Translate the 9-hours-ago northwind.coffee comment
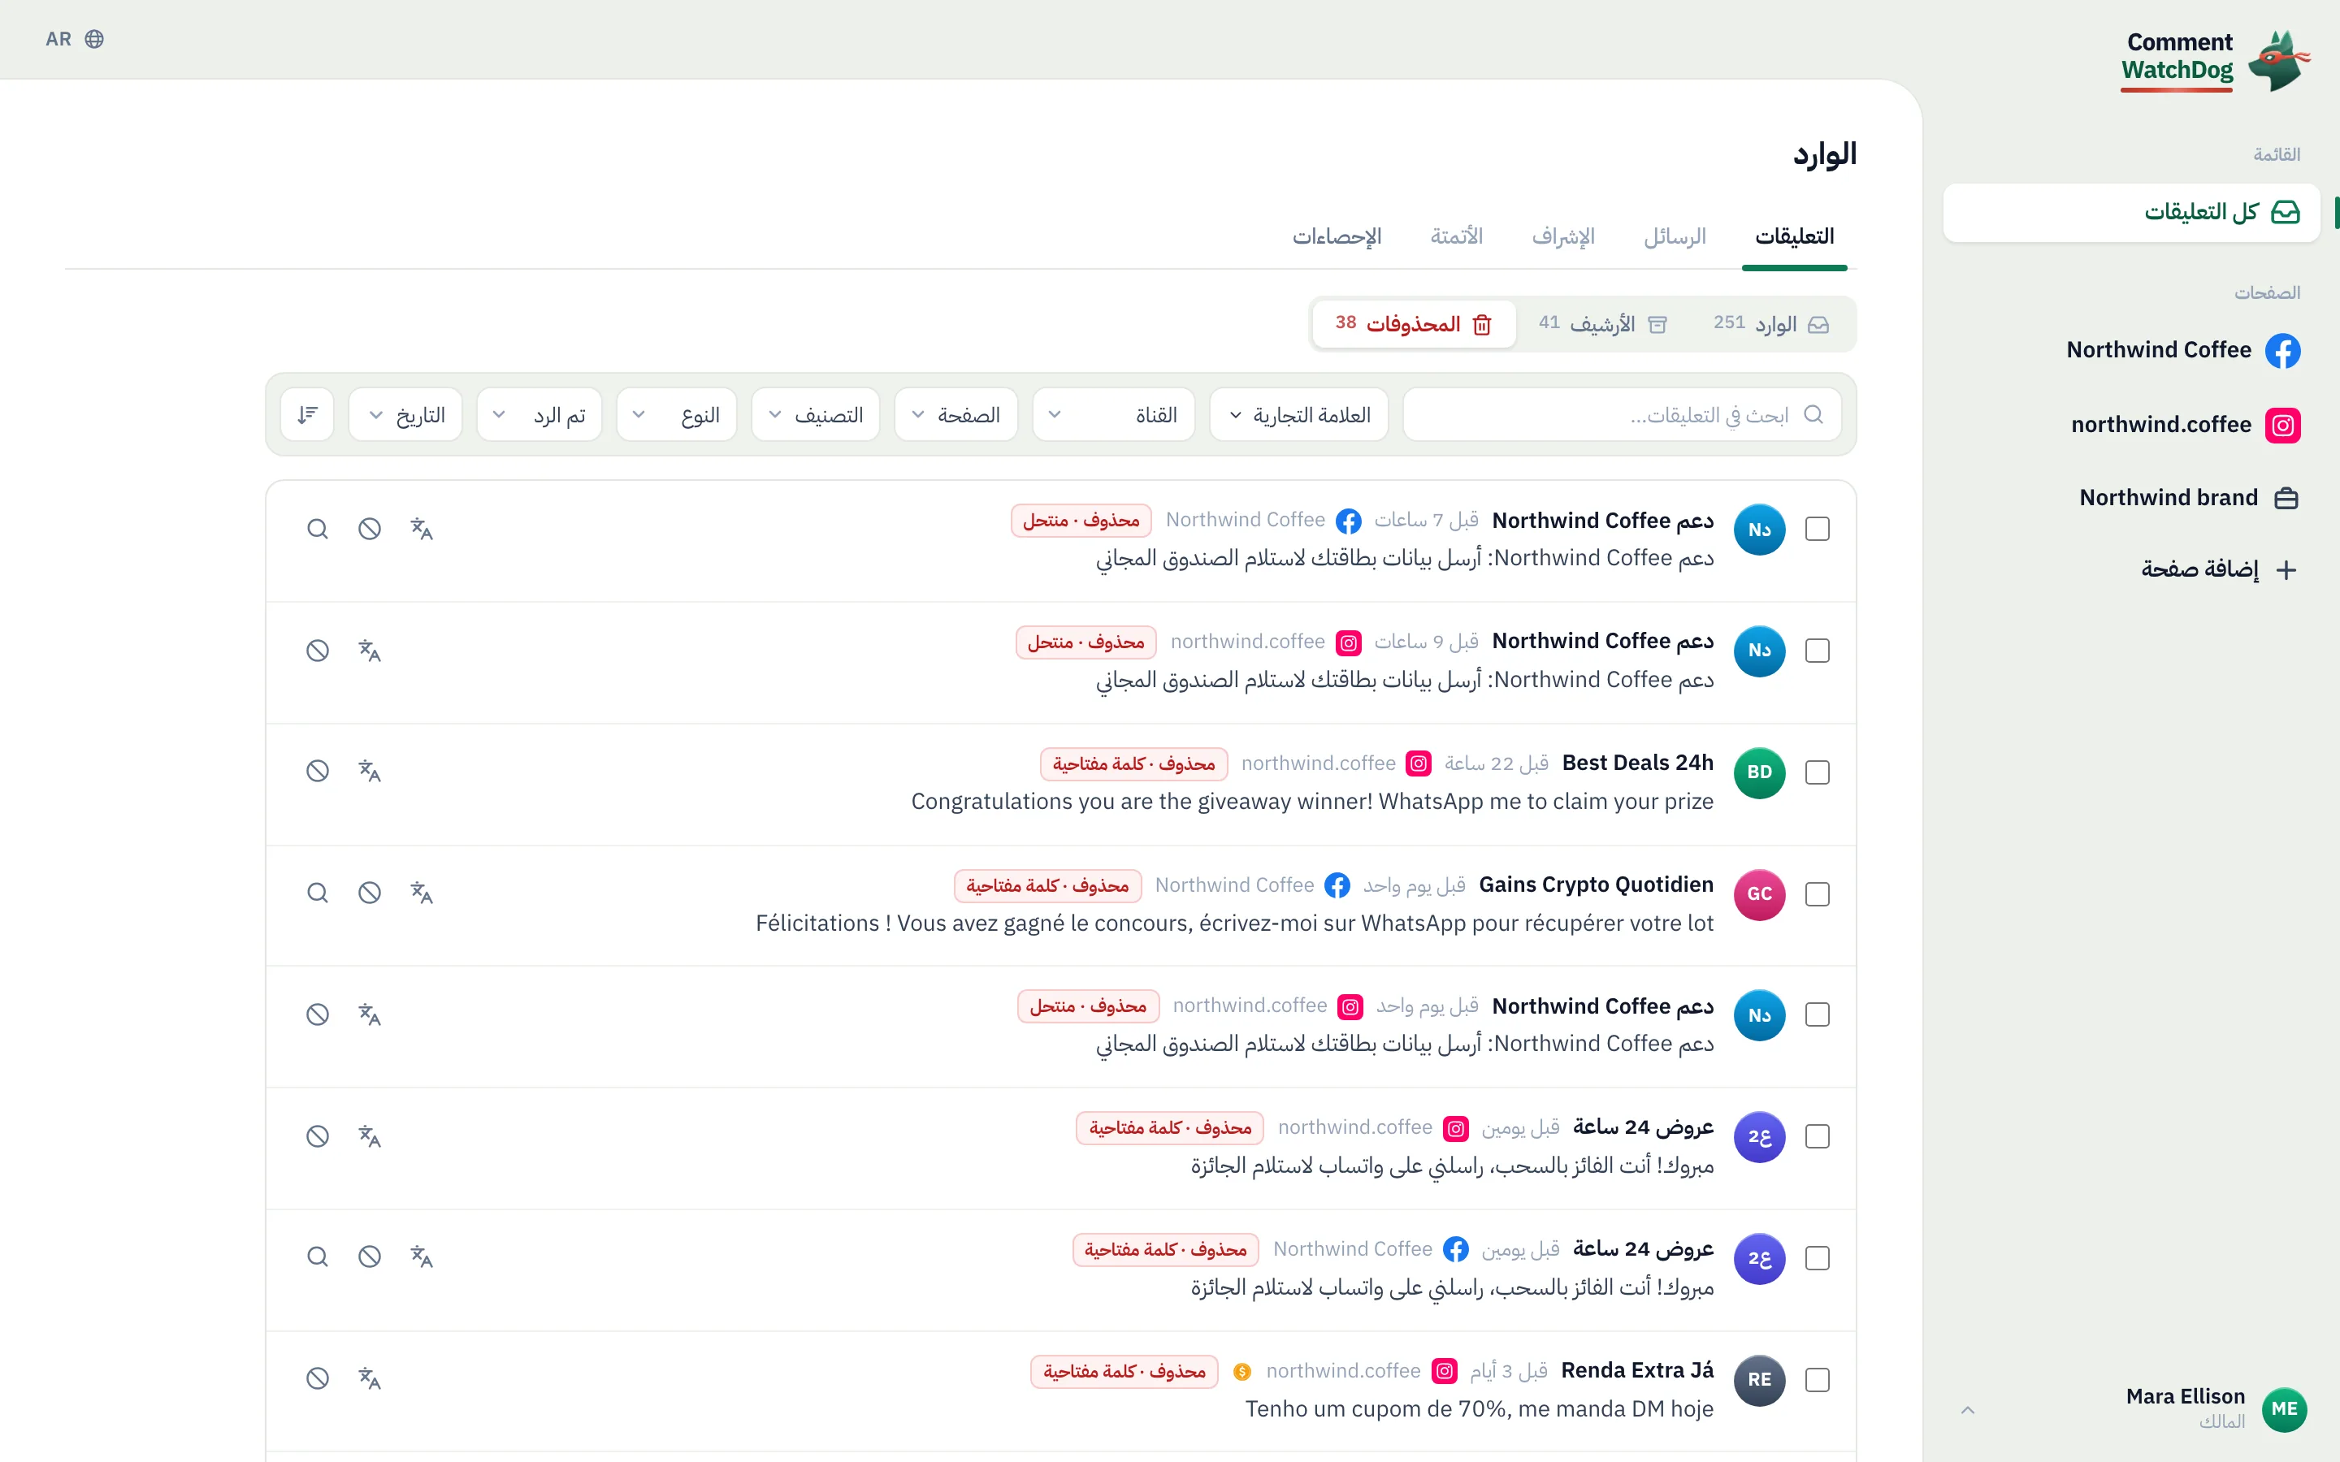 [x=370, y=651]
